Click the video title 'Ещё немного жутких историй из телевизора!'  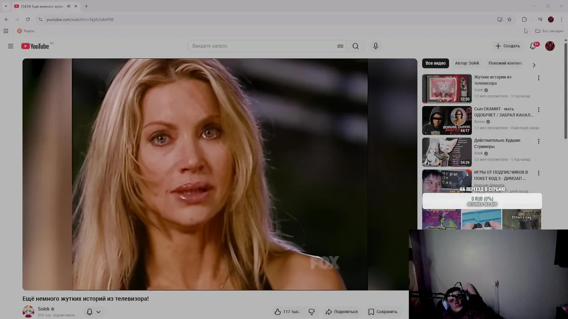pos(86,299)
